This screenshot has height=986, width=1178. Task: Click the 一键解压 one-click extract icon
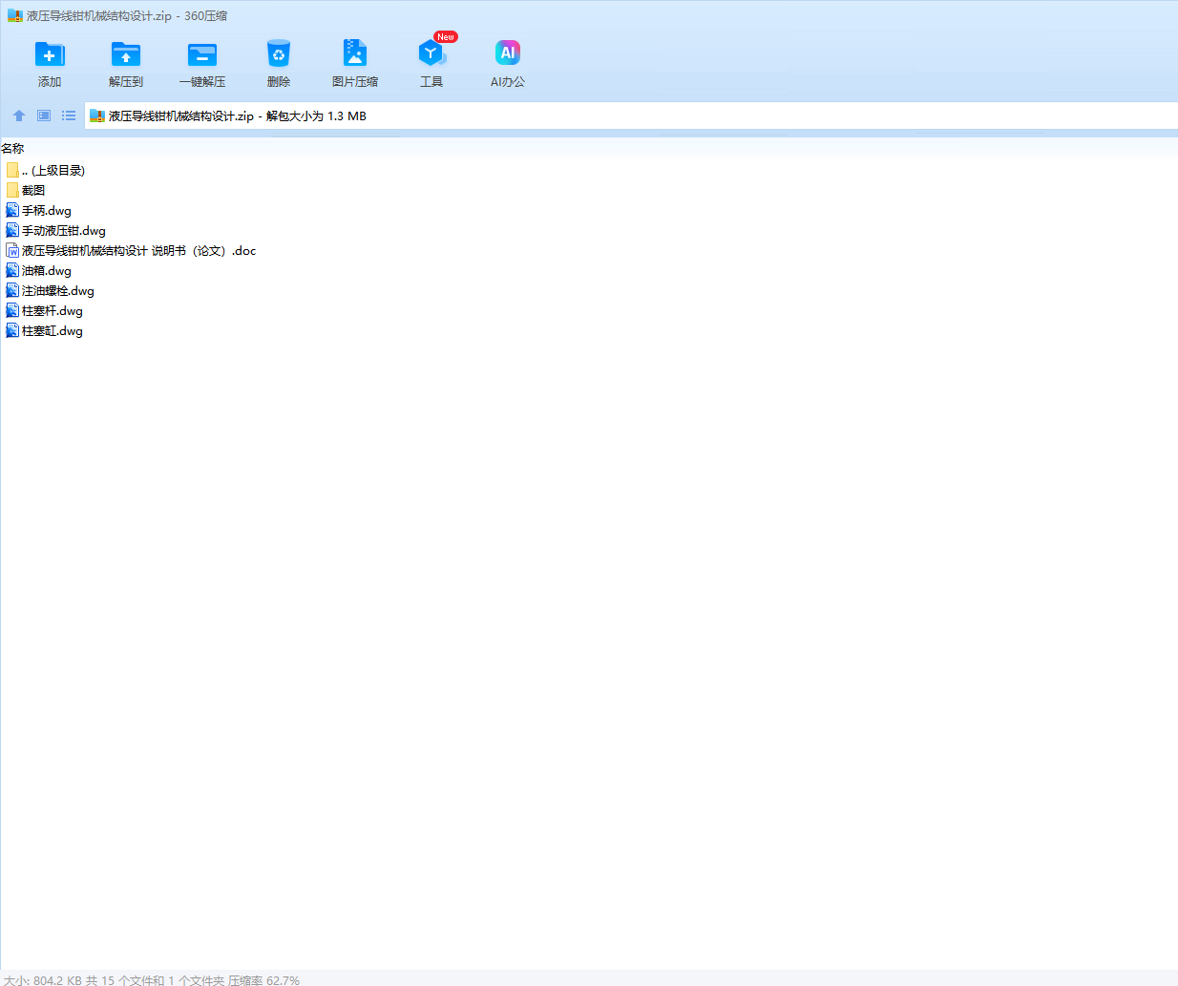tap(202, 54)
